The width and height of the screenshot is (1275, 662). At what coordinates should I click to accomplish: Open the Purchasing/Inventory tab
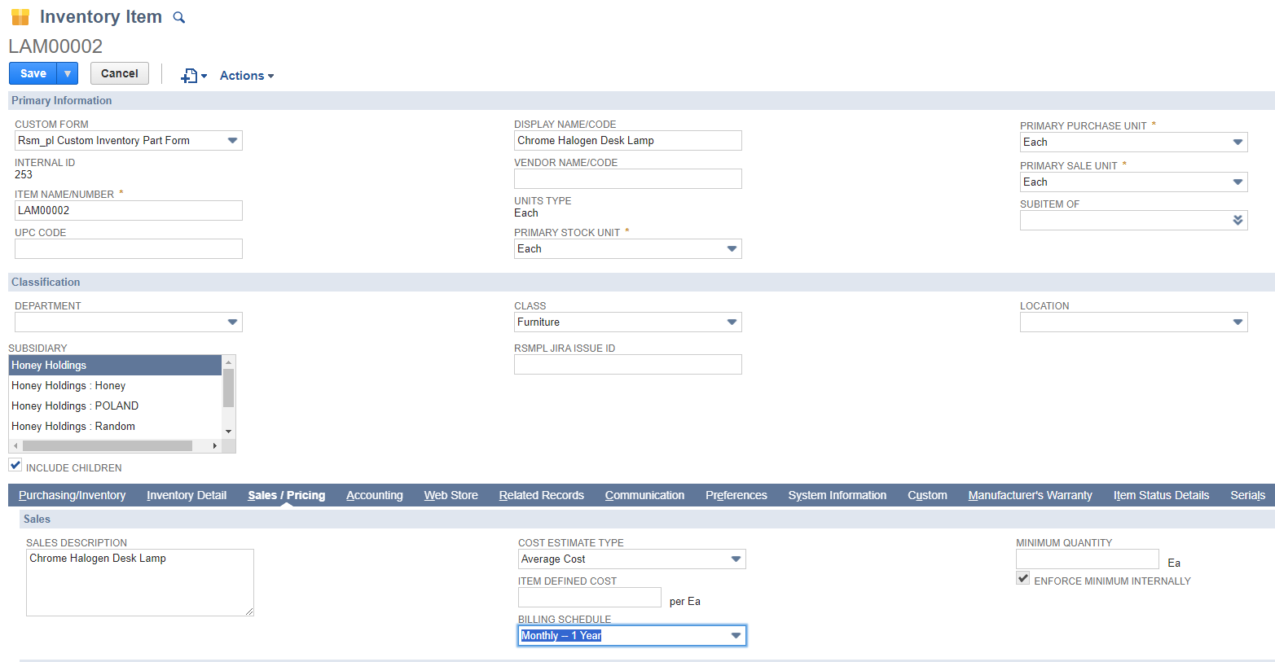(x=72, y=495)
